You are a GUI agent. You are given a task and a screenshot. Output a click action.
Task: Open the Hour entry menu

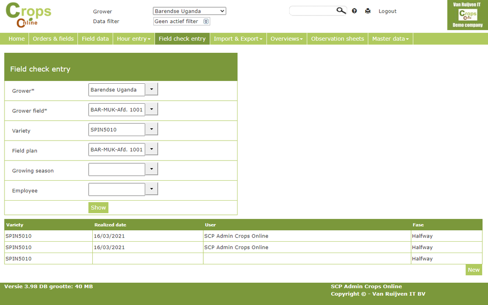tap(134, 39)
